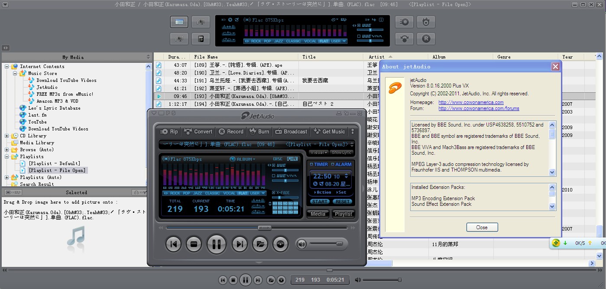606x289 pixels.
Task: Click the Media button in the mini player
Action: pyautogui.click(x=318, y=214)
